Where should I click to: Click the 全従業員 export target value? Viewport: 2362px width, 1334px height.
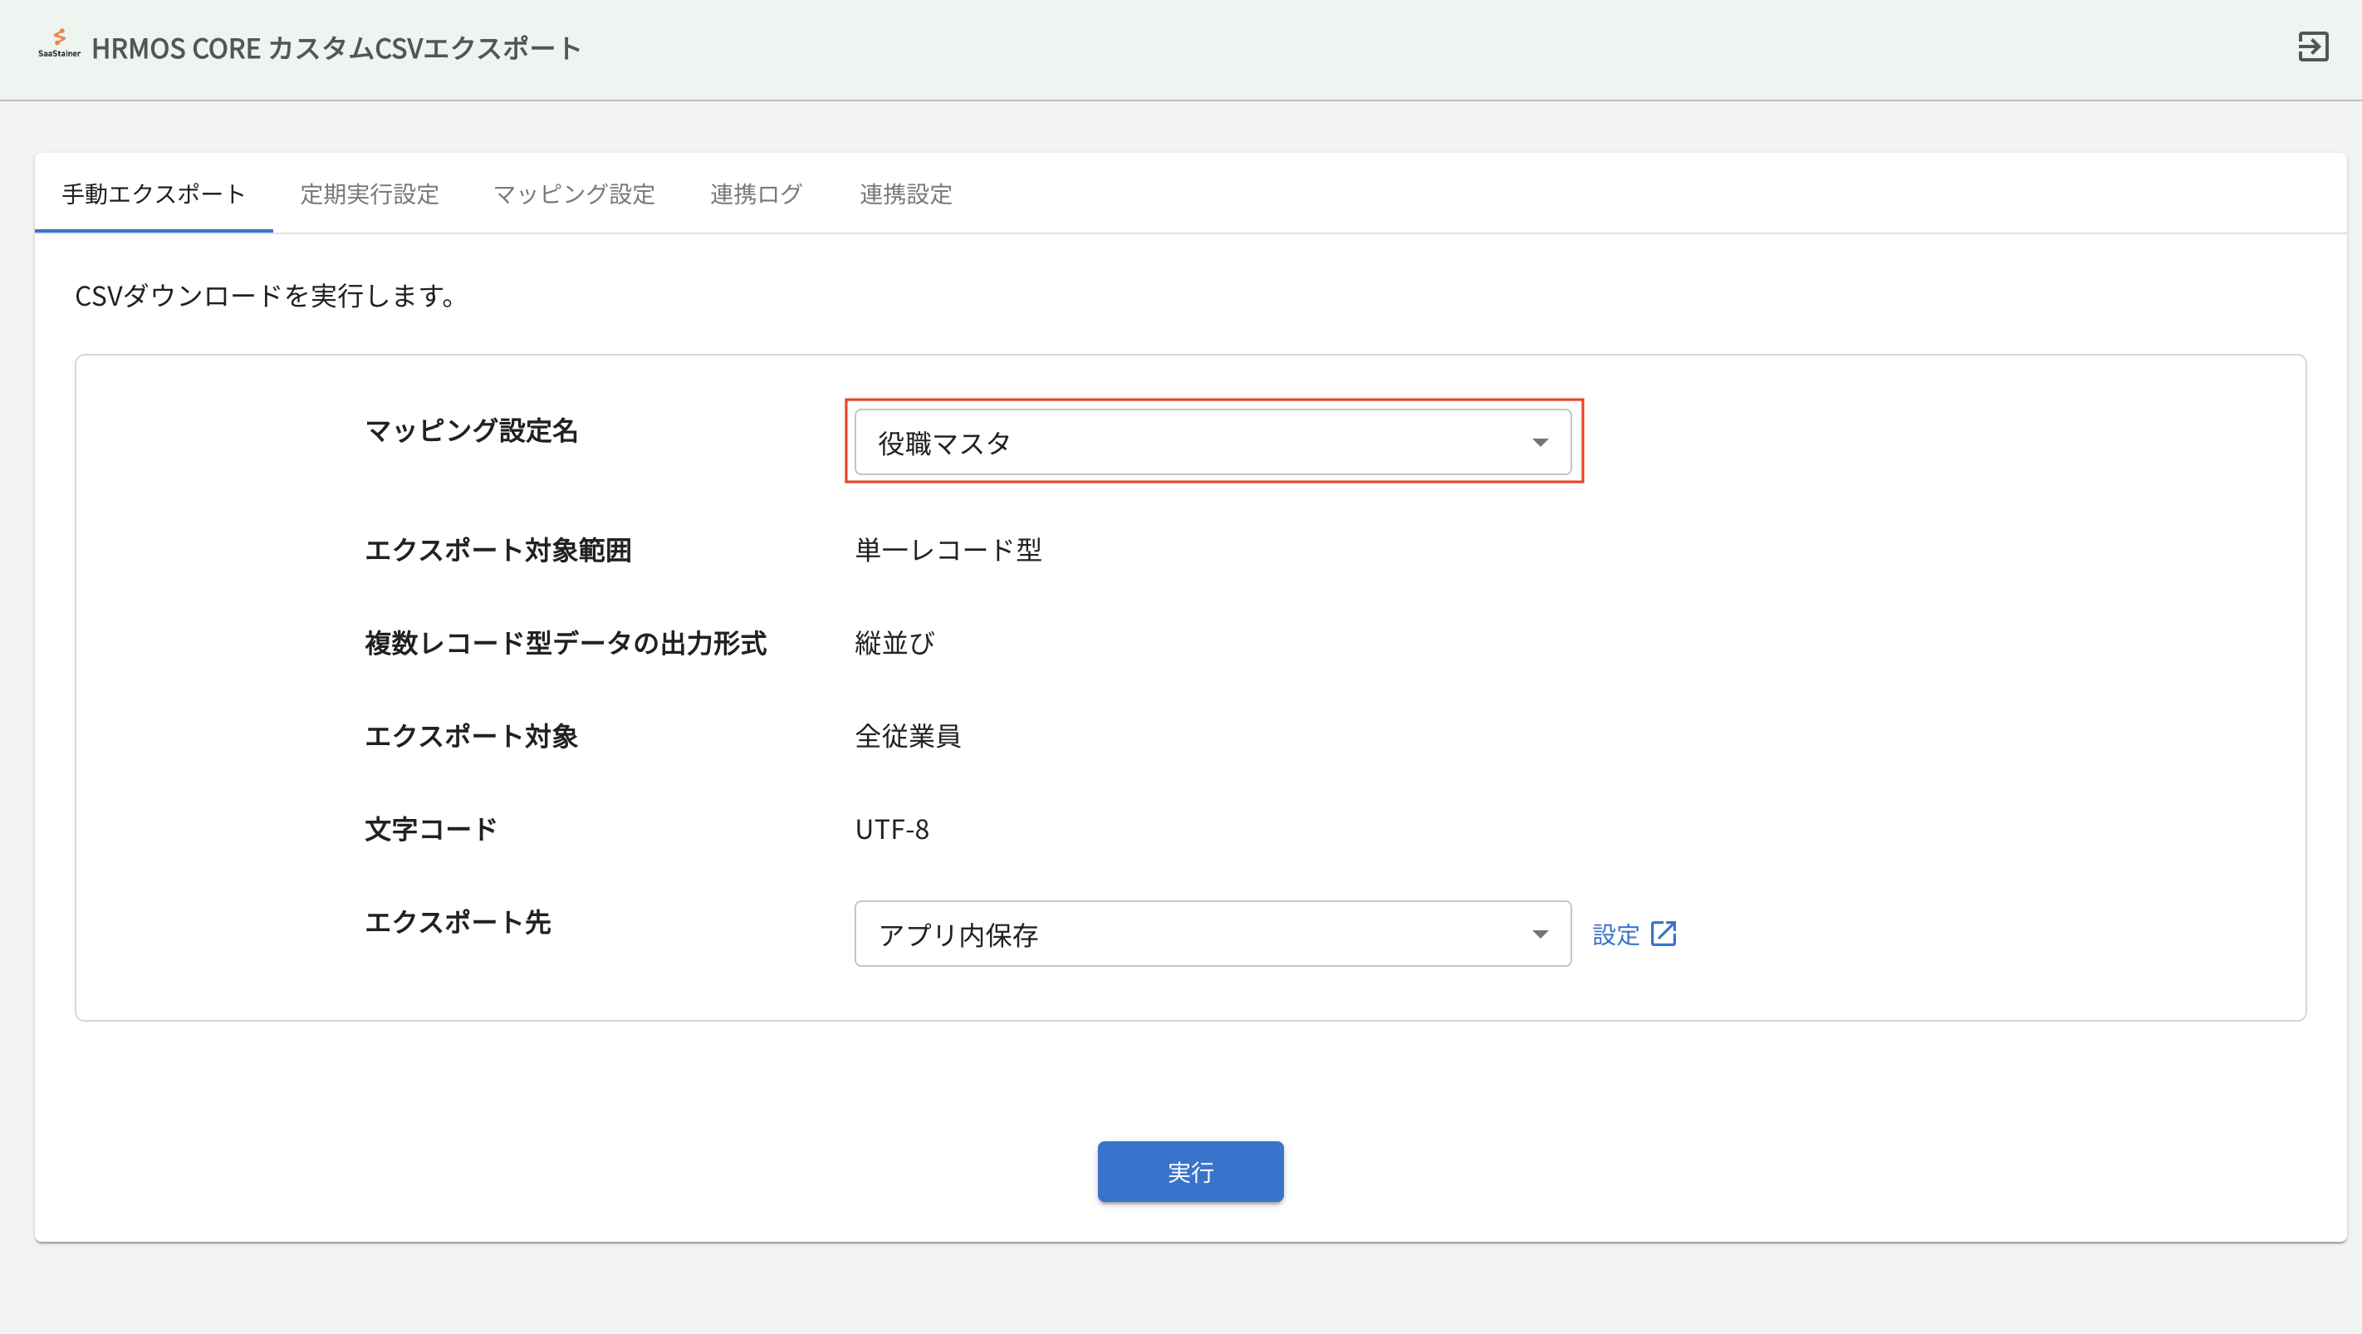[908, 736]
